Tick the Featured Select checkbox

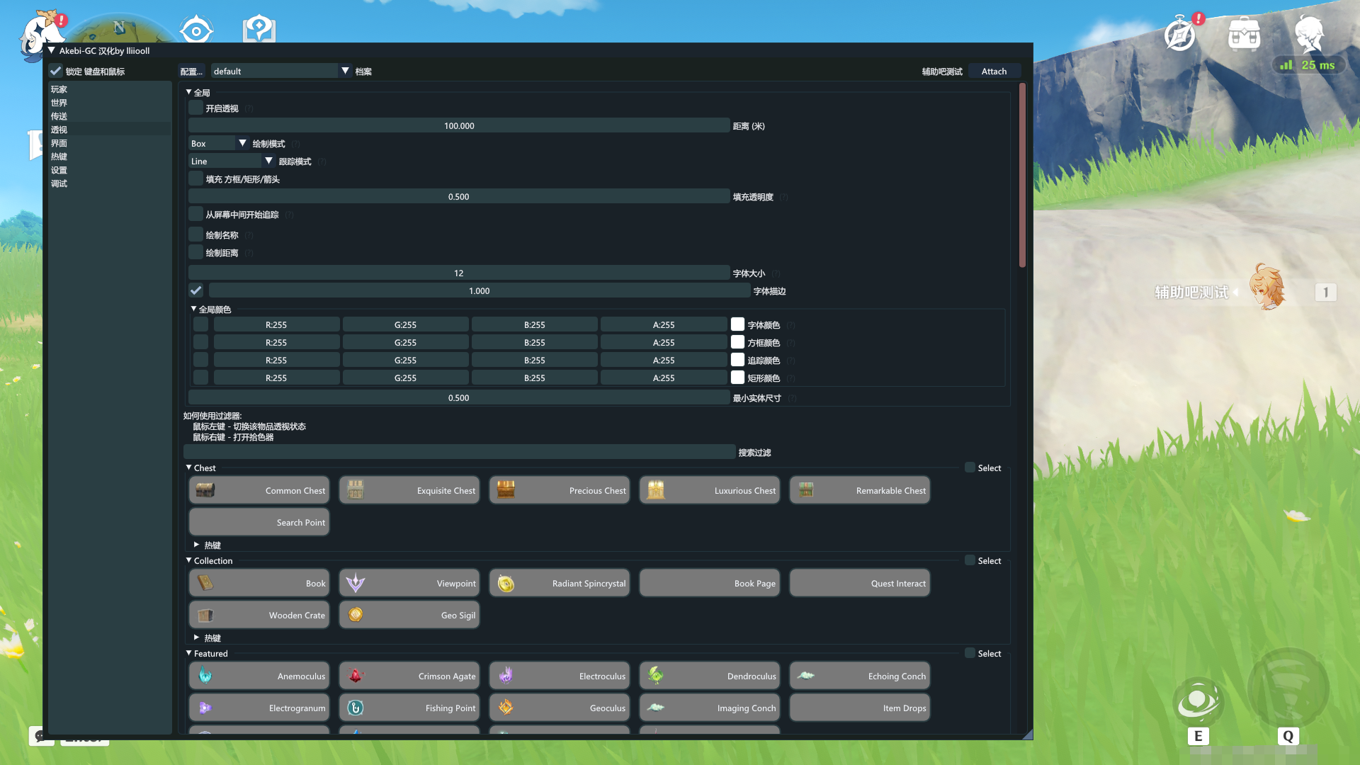(x=970, y=653)
